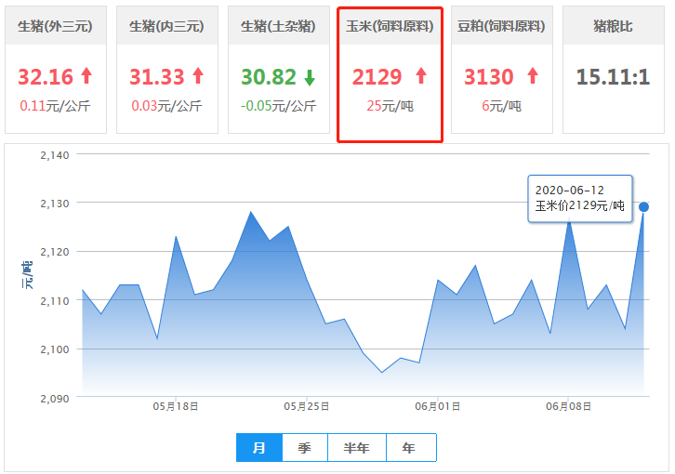The width and height of the screenshot is (675, 474).
Task: Switch chart to 半年 (half-year) range
Action: point(356,448)
